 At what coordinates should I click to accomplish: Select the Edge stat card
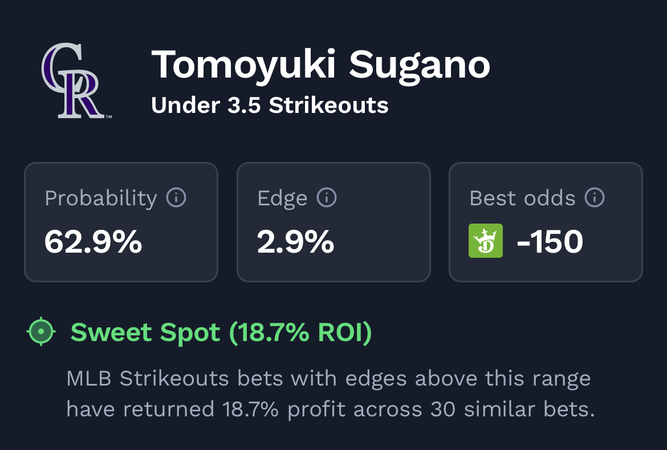(333, 222)
